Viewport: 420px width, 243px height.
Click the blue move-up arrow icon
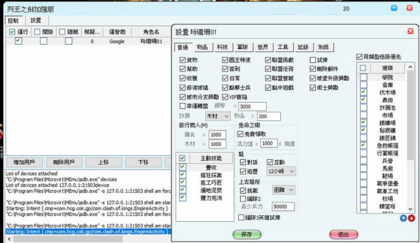pyautogui.click(x=403, y=218)
